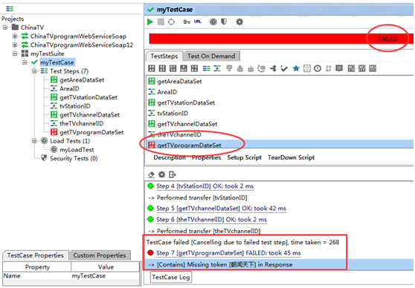Viewport: 415px width, 288px height.
Task: Select myTestSuite in the project tree
Action: [48, 53]
